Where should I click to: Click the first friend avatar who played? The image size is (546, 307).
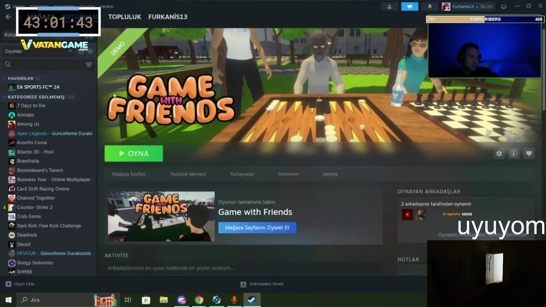(407, 214)
